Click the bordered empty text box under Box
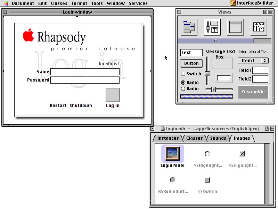Image resolution: width=278 pixels, height=209 pixels. (x=224, y=78)
